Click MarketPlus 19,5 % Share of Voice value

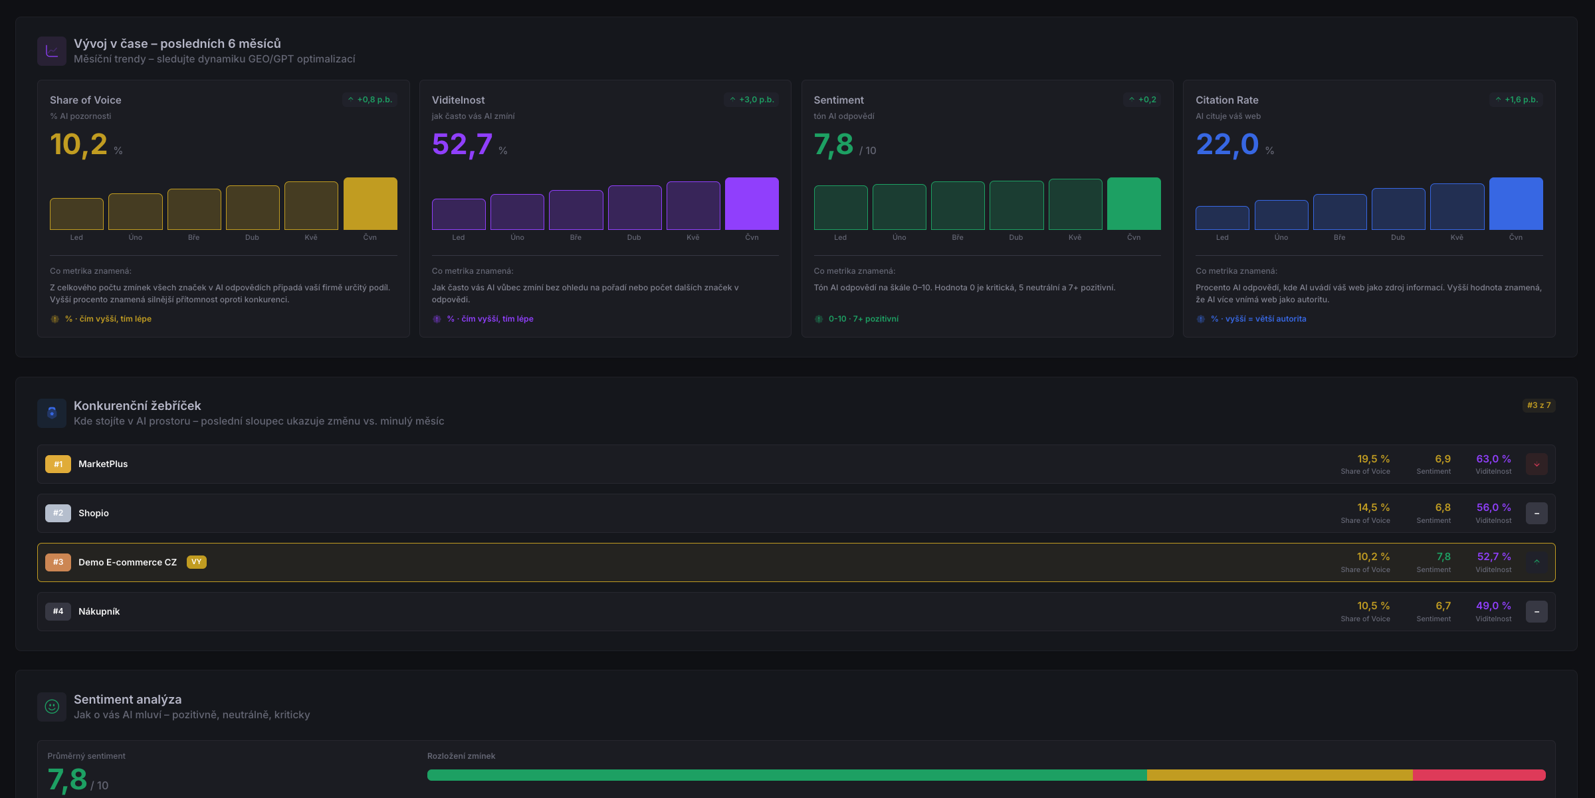point(1373,459)
